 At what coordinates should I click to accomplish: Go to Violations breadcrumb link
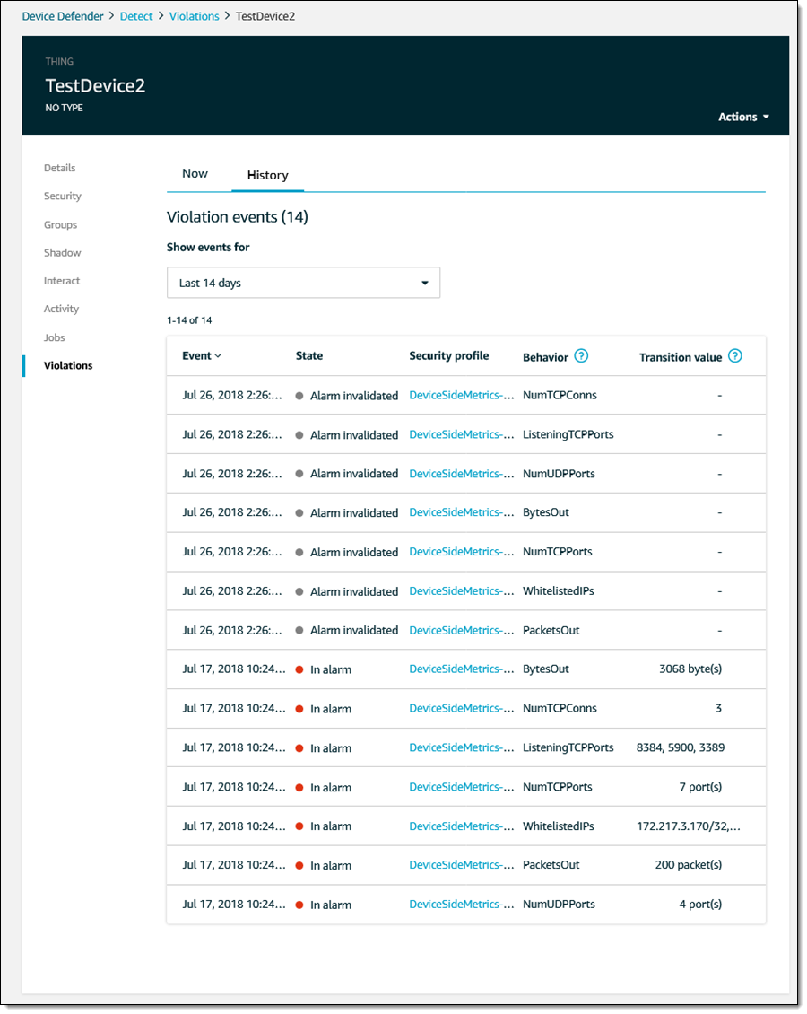pos(194,16)
